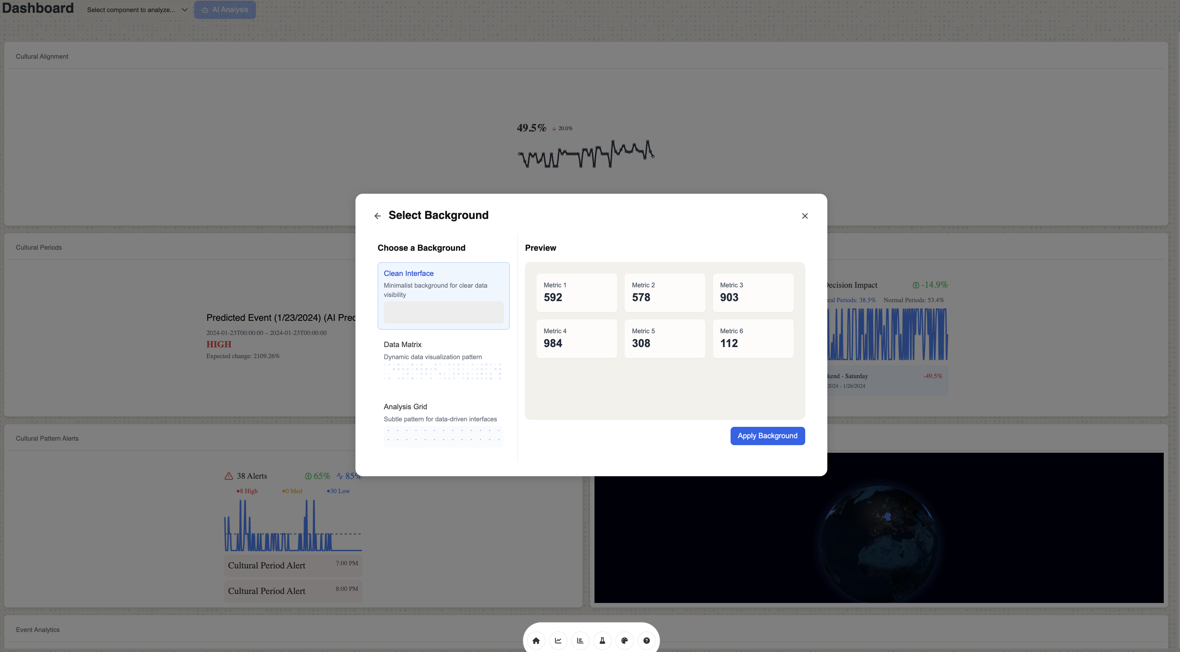Click the Metric 1 preview card
The image size is (1180, 652).
(576, 293)
